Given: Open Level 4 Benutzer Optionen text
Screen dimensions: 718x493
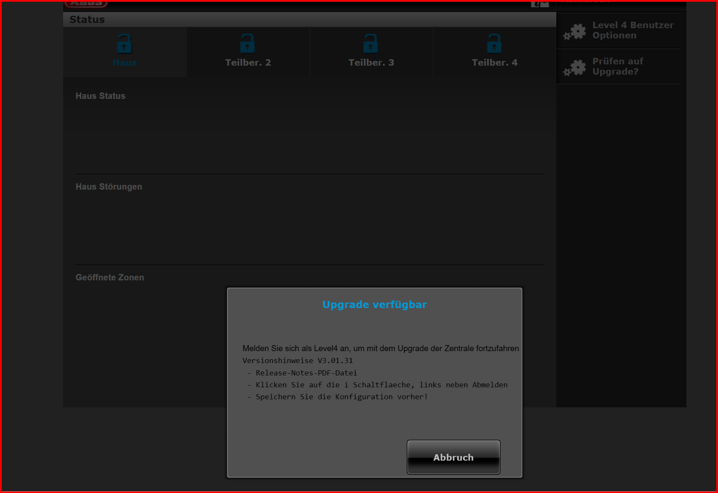Looking at the screenshot, I should click(633, 30).
